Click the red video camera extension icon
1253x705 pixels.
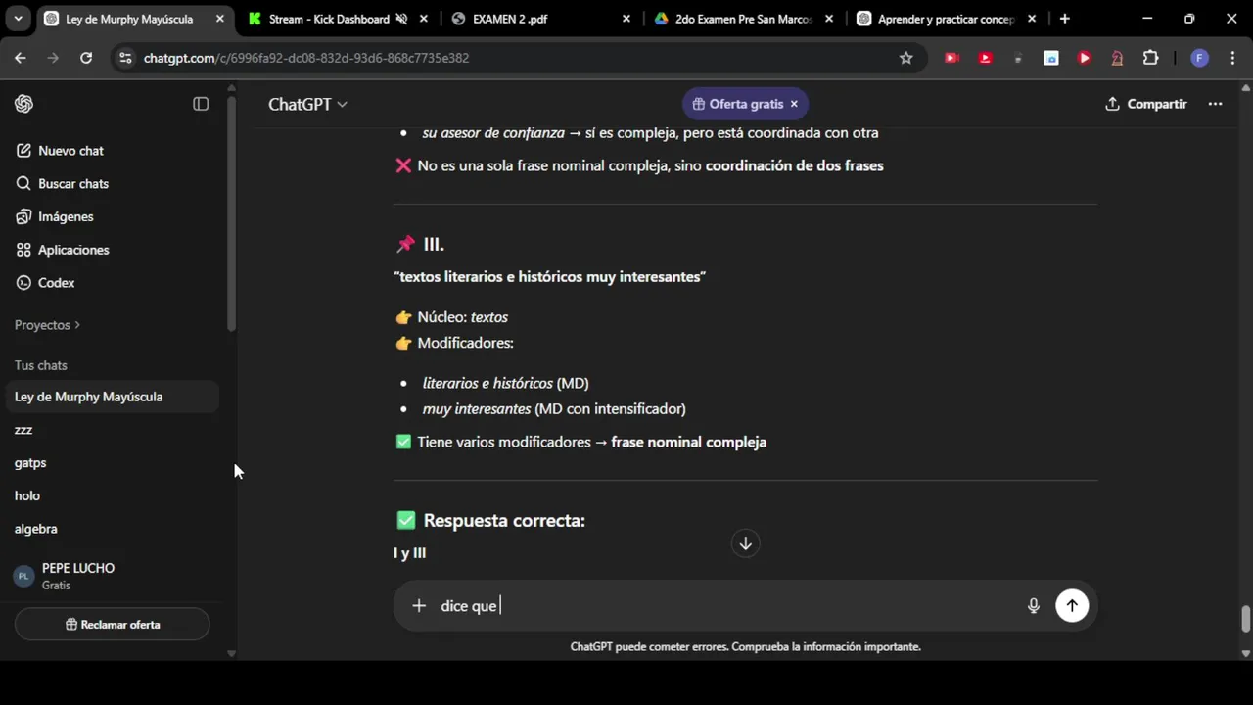(951, 58)
